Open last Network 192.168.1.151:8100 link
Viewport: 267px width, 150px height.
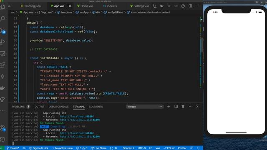80,137
